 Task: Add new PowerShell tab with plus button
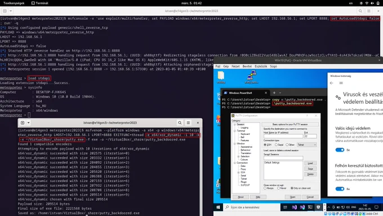click(x=274, y=92)
